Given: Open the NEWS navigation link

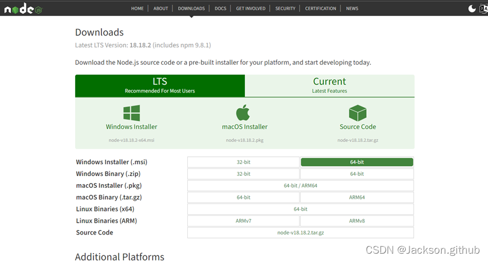Looking at the screenshot, I should click(x=352, y=8).
